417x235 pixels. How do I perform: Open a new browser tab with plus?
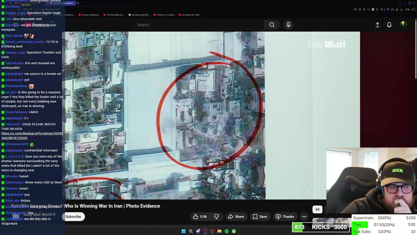(x=78, y=3)
